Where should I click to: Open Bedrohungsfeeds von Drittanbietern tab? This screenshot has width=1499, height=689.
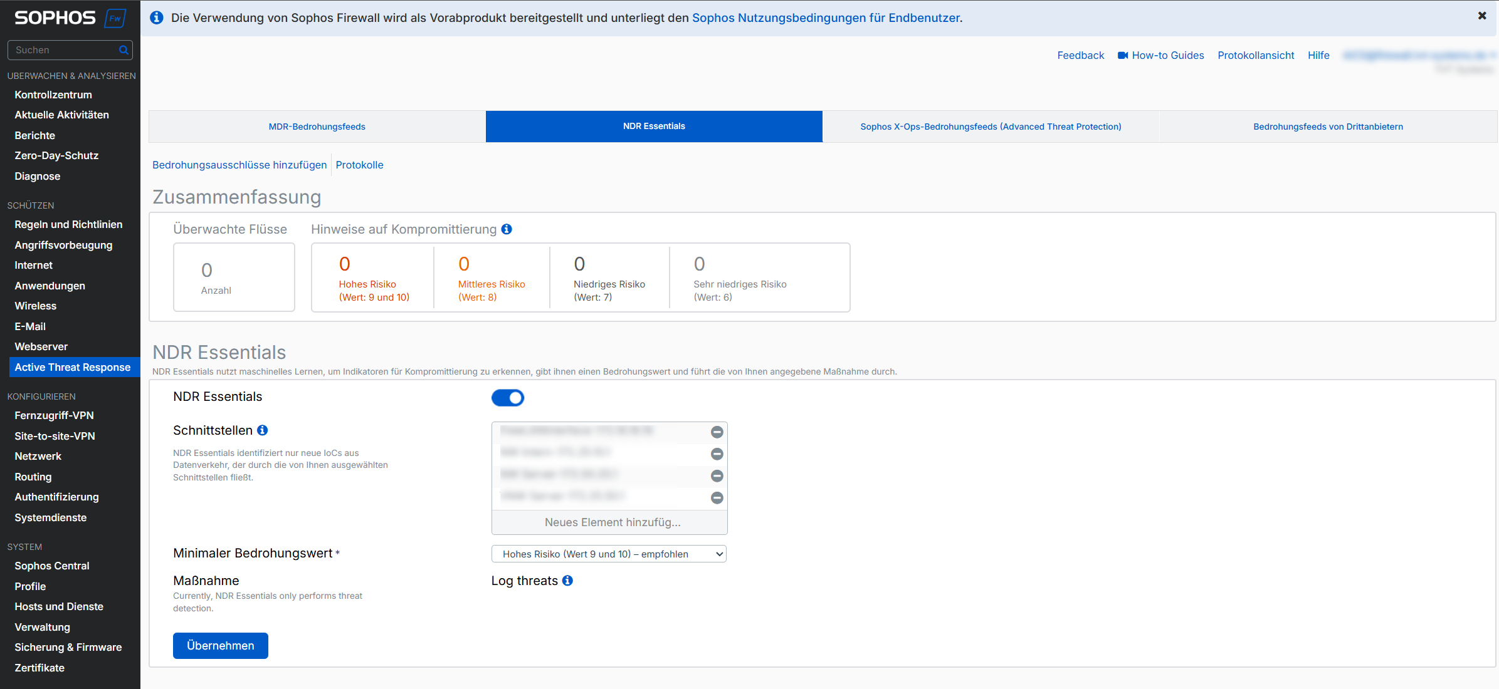click(1328, 127)
